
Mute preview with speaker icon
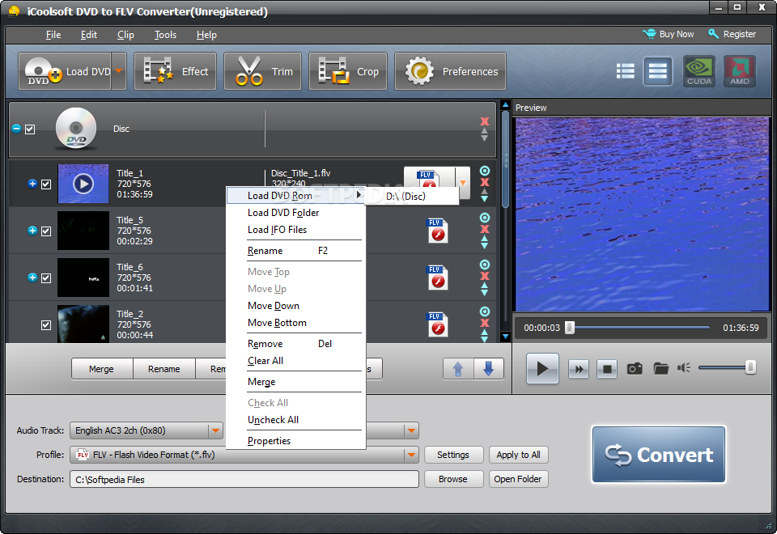coord(684,367)
